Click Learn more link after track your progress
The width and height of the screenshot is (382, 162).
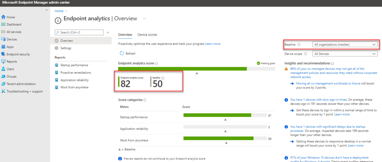(213, 44)
